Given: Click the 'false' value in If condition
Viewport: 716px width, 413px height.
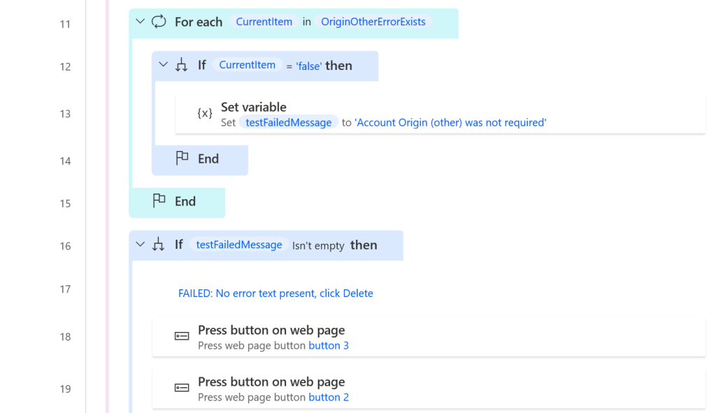Looking at the screenshot, I should click(x=308, y=66).
